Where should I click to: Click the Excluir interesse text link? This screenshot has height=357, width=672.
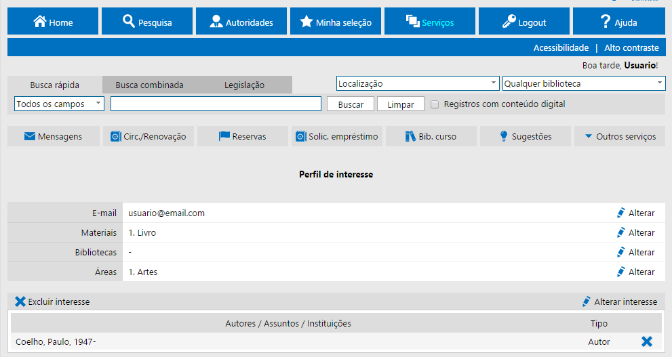[x=59, y=301]
